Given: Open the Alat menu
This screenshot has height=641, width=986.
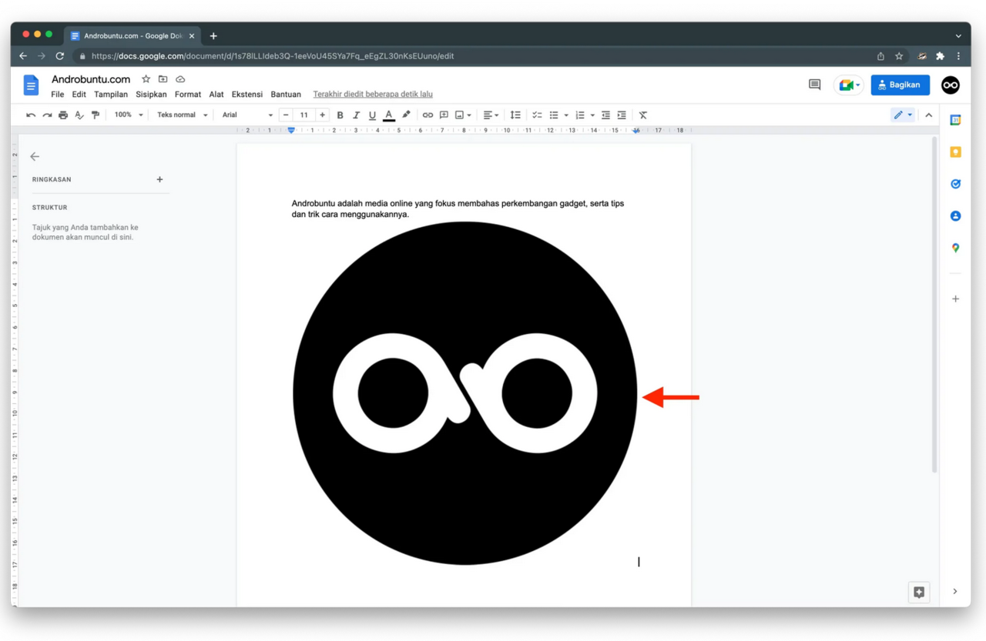Looking at the screenshot, I should tap(216, 95).
